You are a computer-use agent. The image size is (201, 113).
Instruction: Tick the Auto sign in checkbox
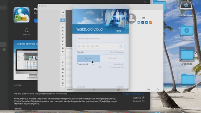pyautogui.click(x=112, y=64)
